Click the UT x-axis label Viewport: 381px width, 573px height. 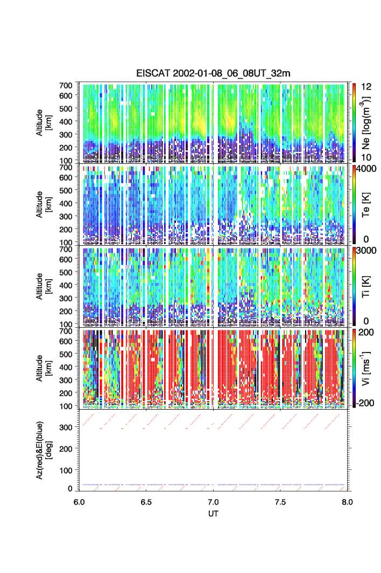click(213, 514)
